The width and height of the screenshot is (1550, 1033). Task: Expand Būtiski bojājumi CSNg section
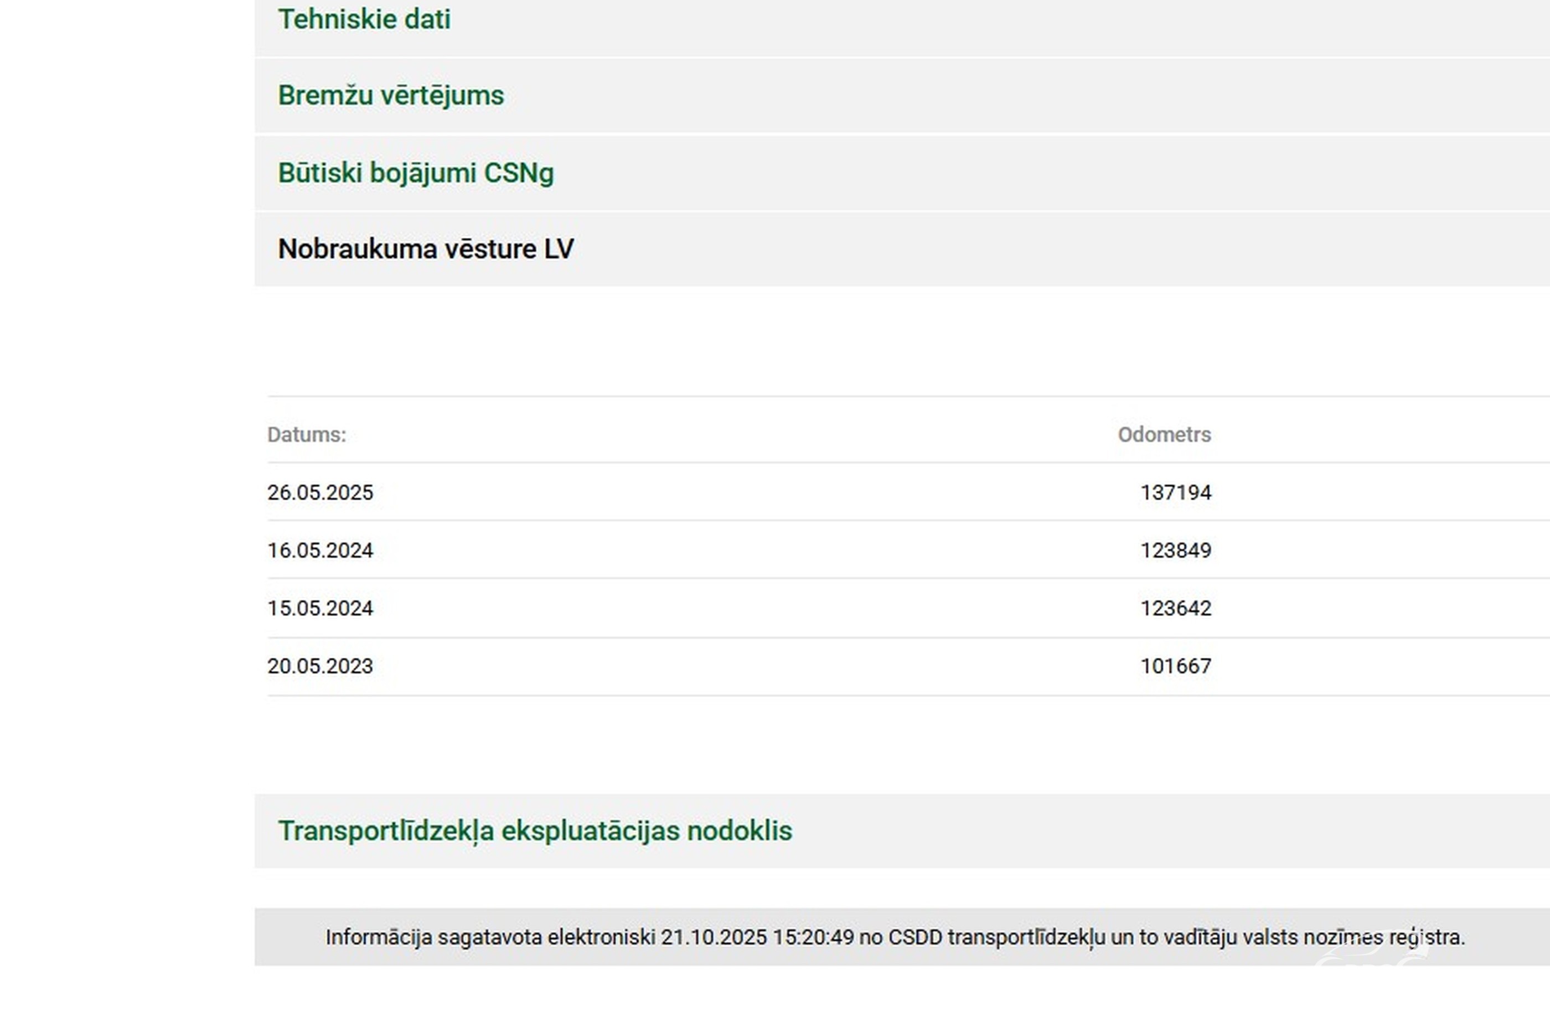[416, 173]
